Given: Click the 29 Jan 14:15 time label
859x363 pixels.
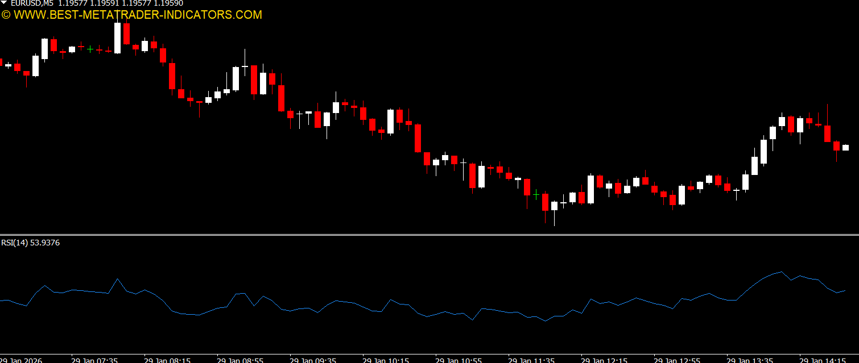Looking at the screenshot, I should click(x=823, y=360).
